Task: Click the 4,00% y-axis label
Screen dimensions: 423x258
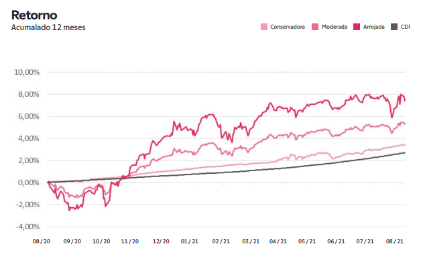Action: click(x=29, y=138)
